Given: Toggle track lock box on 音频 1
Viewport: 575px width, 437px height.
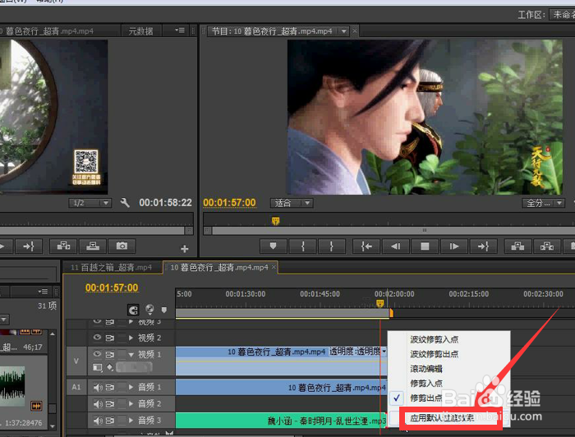Looking at the screenshot, I should click(x=121, y=387).
